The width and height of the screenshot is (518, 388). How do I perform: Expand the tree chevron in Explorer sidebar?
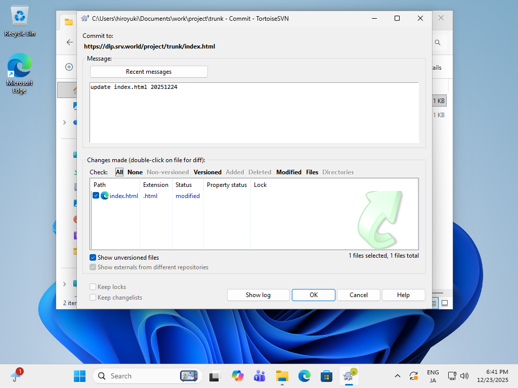(x=64, y=122)
